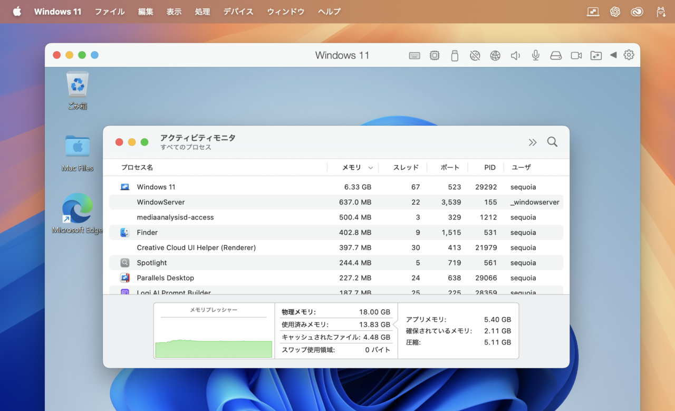Open the keyboard icon in Parallels toolbar

tap(414, 55)
